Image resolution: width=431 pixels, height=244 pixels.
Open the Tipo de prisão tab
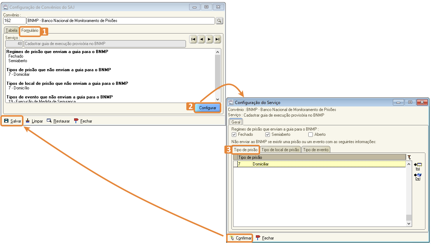[246, 150]
